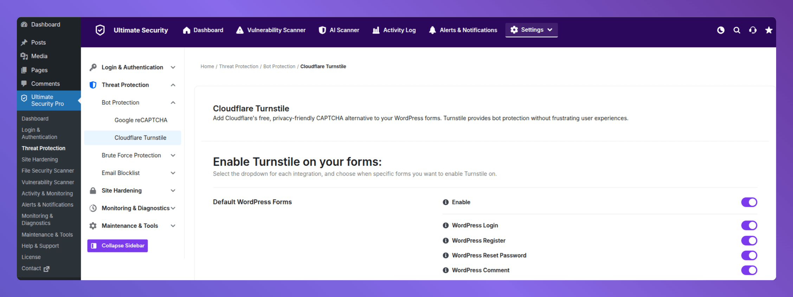793x297 pixels.
Task: Click the info icon next to WordPress Comment
Action: tap(446, 270)
